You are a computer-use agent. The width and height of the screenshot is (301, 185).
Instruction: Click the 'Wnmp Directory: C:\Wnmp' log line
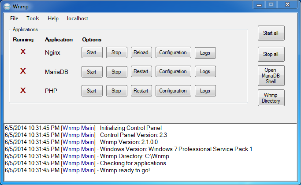87,156
